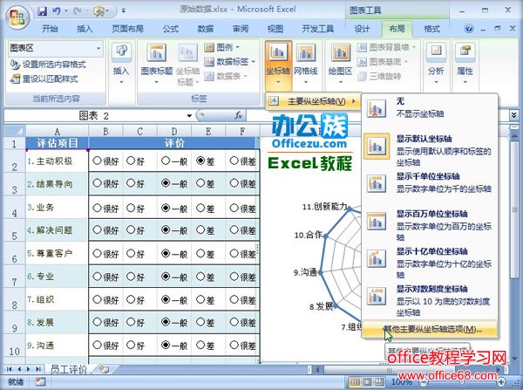Open the 设计 (Design) chart tab
This screenshot has height=390, width=523.
pos(362,29)
